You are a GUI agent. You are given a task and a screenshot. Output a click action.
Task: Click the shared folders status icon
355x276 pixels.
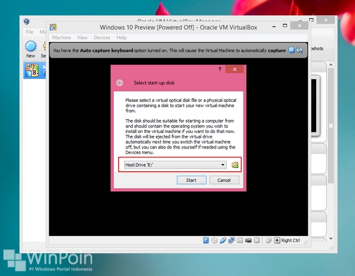pos(240,241)
